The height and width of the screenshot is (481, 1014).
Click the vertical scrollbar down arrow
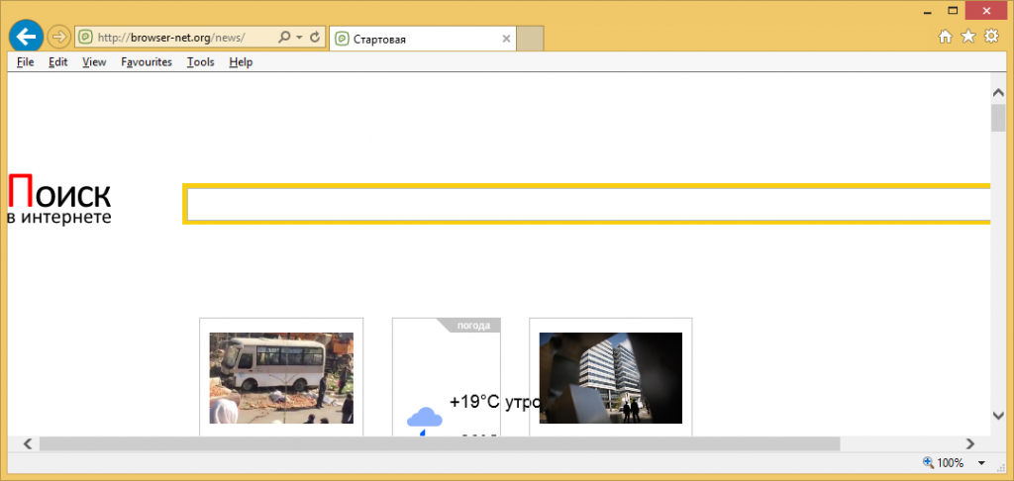pyautogui.click(x=998, y=416)
